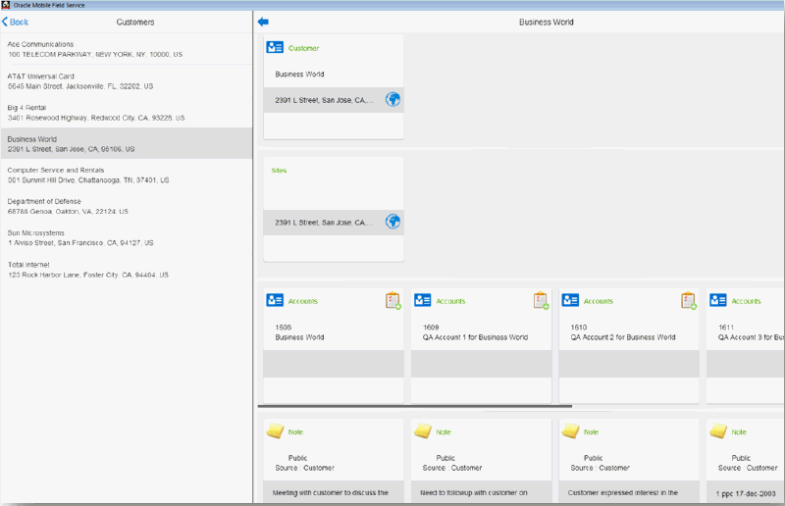Select Computer Service and Rentals customer
Screen dimensions: 785x506
pyautogui.click(x=127, y=175)
